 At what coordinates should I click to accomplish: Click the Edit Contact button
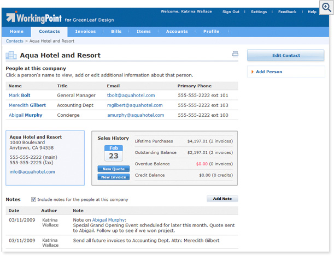286,55
